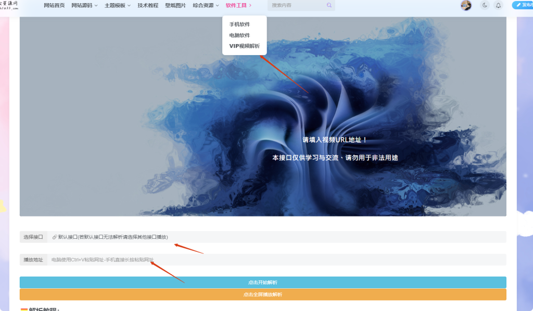Screen dimensions: 533x311
Task: Click the user avatar in the top bar
Action: coord(466,5)
